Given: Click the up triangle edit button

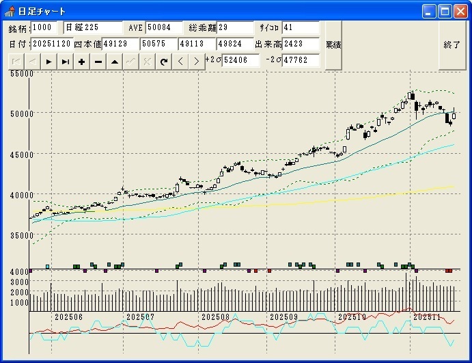Looking at the screenshot, I should (x=114, y=62).
